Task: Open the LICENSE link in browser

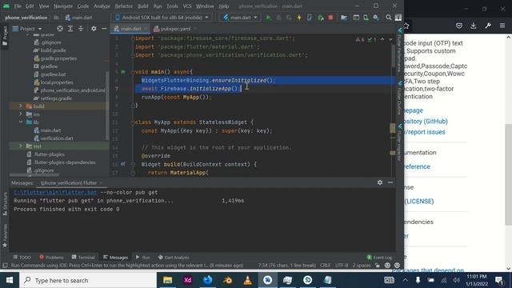Action: tap(419, 201)
